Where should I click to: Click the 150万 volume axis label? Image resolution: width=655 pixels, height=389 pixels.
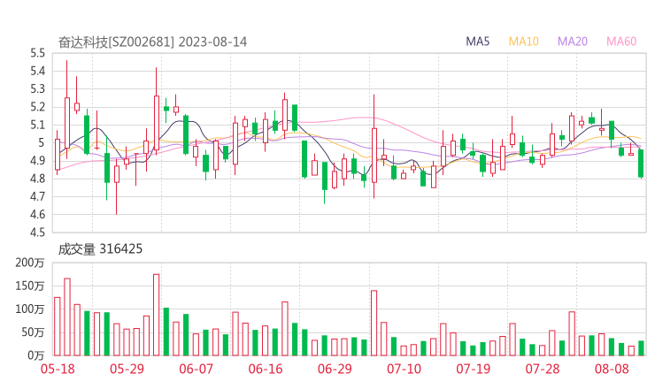(30, 286)
